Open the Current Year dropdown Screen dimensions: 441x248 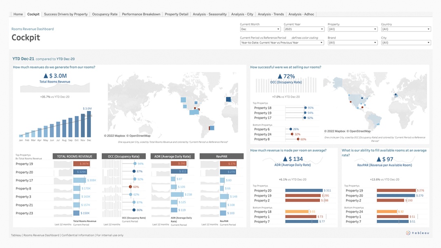pyautogui.click(x=304, y=29)
